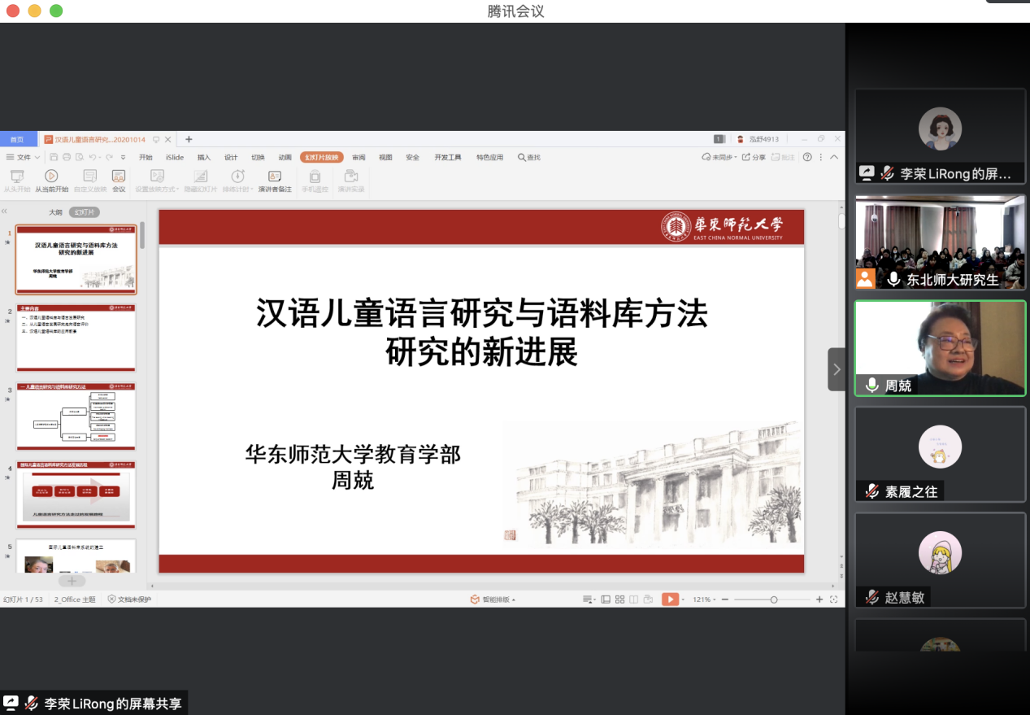The image size is (1030, 715).
Task: Click the 演讲者备注 speaker notes icon
Action: [x=275, y=176]
